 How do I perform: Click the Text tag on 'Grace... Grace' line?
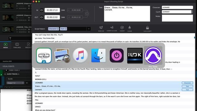pos(187,86)
